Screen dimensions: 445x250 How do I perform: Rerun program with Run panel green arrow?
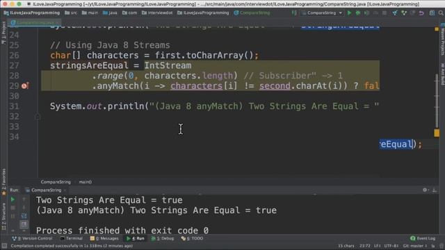(x=13, y=200)
